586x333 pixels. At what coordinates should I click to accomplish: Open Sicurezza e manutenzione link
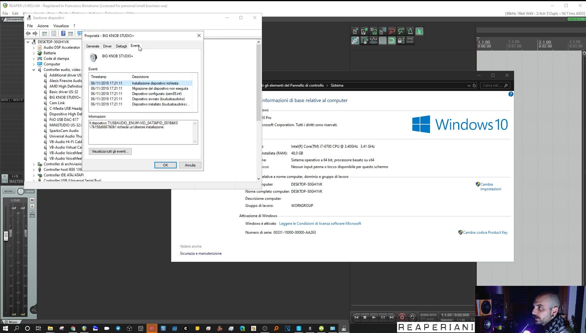pyautogui.click(x=201, y=254)
